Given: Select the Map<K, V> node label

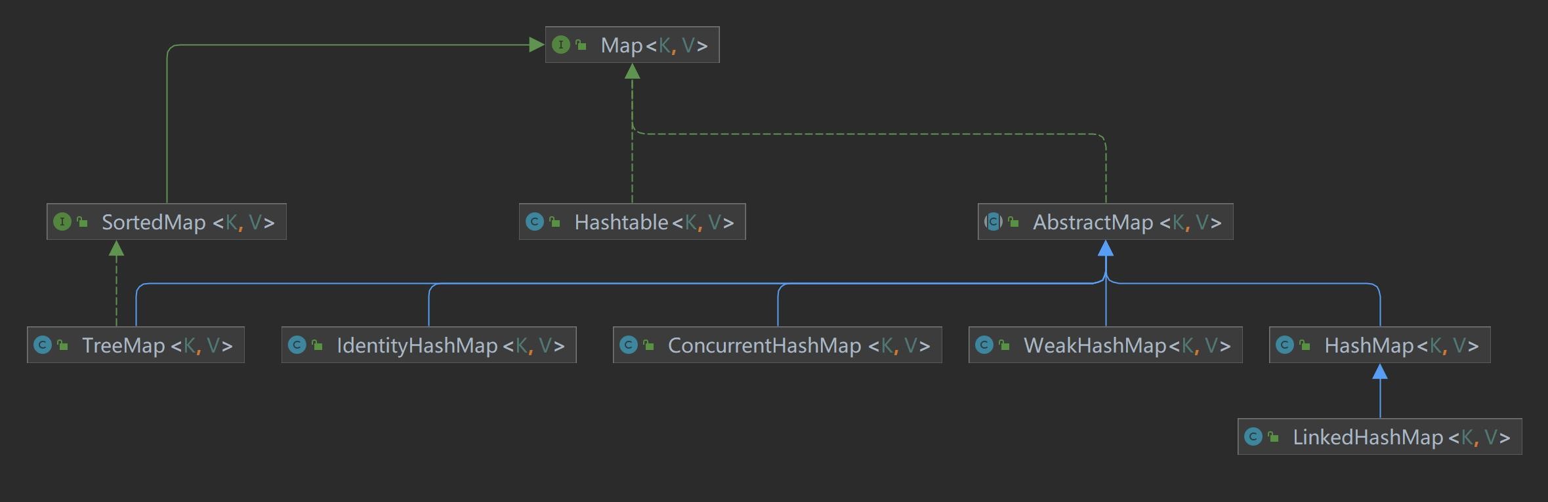Looking at the screenshot, I should tap(654, 45).
